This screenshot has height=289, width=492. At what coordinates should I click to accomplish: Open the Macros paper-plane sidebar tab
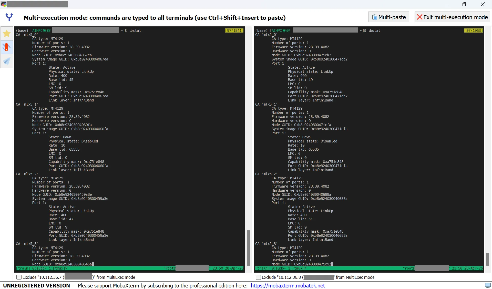click(7, 61)
